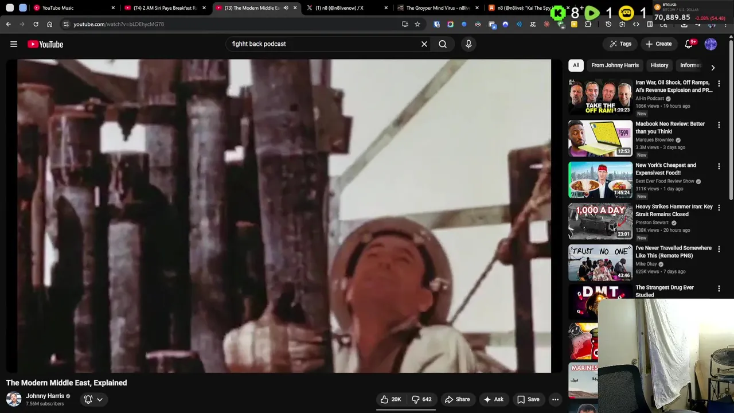Open options for Heavy Strikes Hammer Iran video
Screen dimensions: 734x413
click(x=719, y=208)
